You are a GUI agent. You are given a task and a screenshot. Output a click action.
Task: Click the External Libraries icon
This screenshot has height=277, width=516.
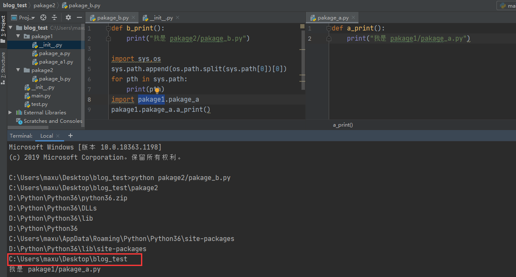19,113
